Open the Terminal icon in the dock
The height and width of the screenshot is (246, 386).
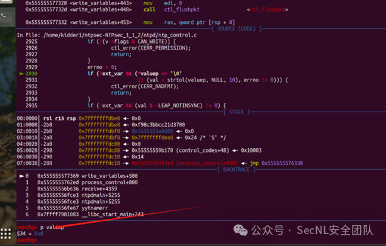tap(6, 16)
